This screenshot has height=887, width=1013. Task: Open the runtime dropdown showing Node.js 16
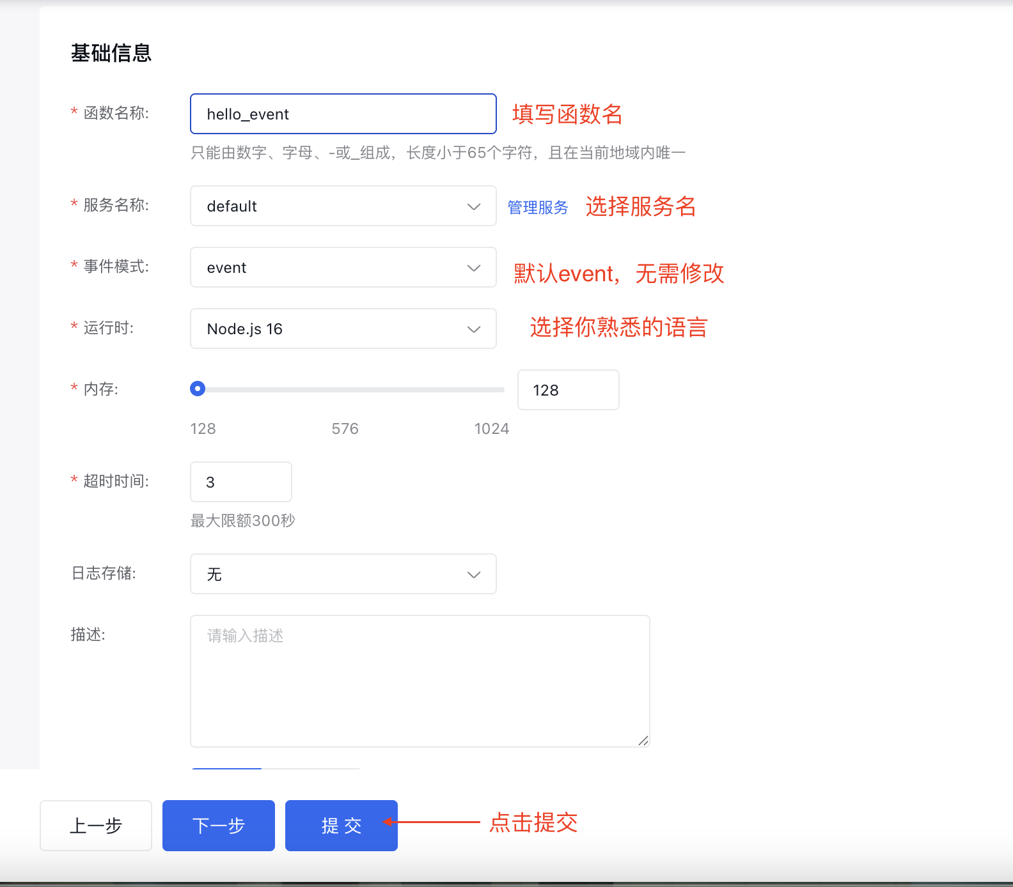343,328
